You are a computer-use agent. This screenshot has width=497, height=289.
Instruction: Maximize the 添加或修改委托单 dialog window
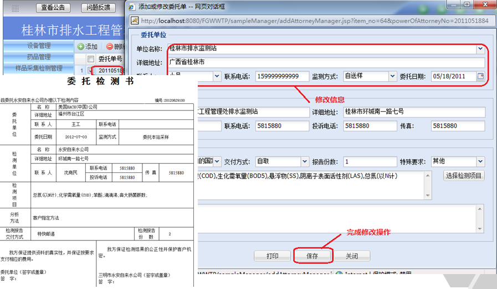pyautogui.click(x=467, y=4)
